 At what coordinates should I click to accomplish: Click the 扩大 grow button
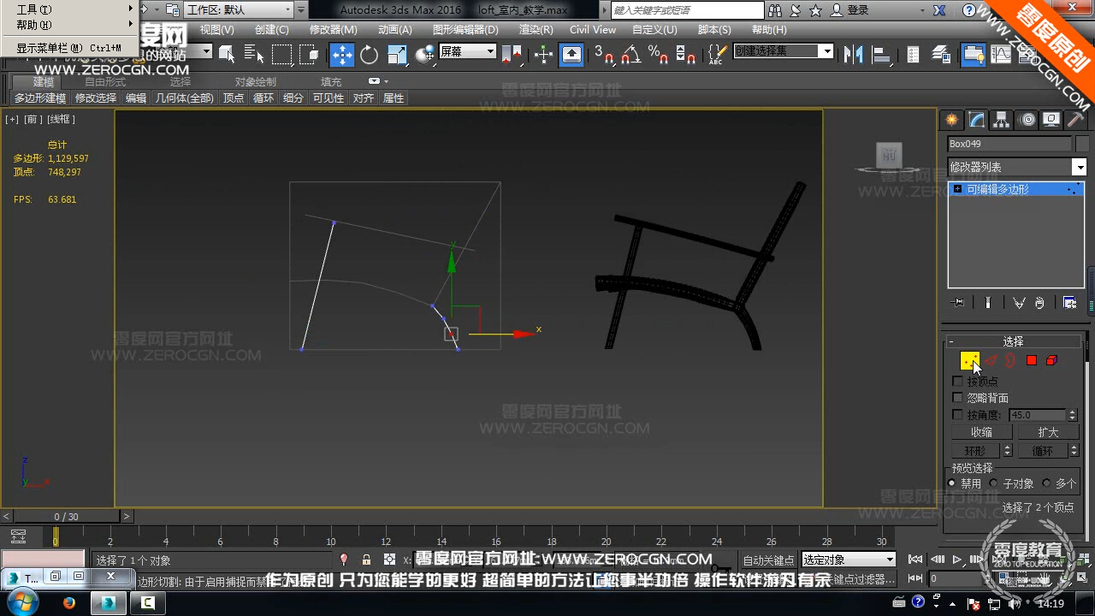point(1048,433)
